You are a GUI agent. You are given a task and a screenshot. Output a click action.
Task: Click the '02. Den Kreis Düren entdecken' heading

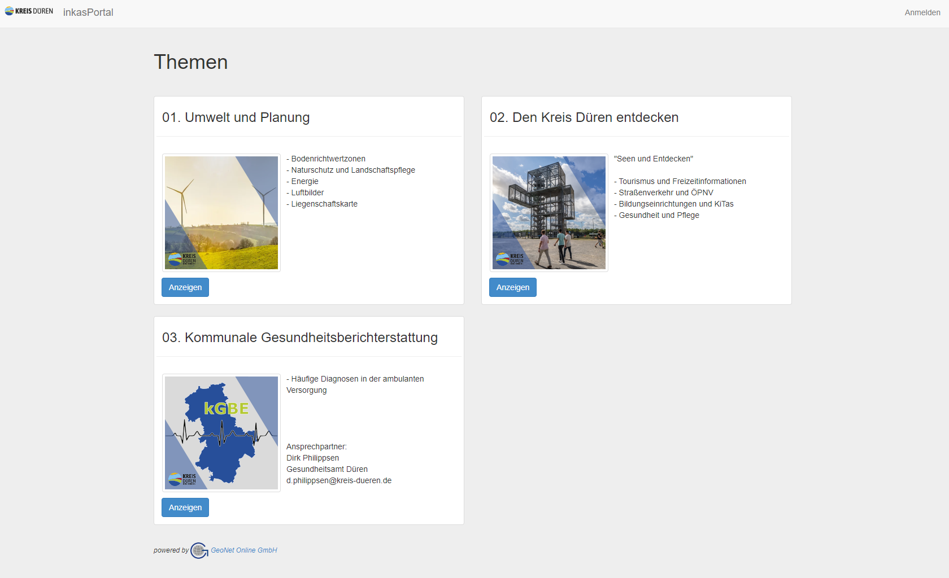click(x=584, y=117)
